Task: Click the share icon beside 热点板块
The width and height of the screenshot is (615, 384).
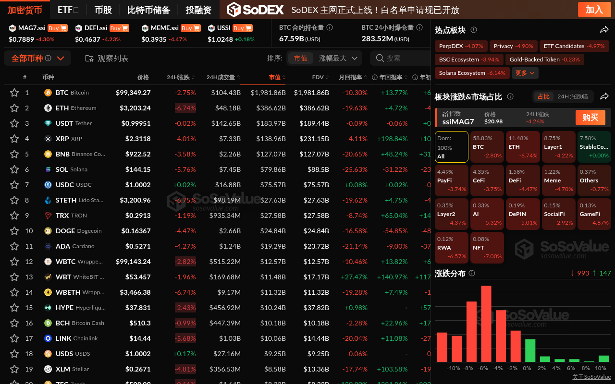Action: pos(604,30)
